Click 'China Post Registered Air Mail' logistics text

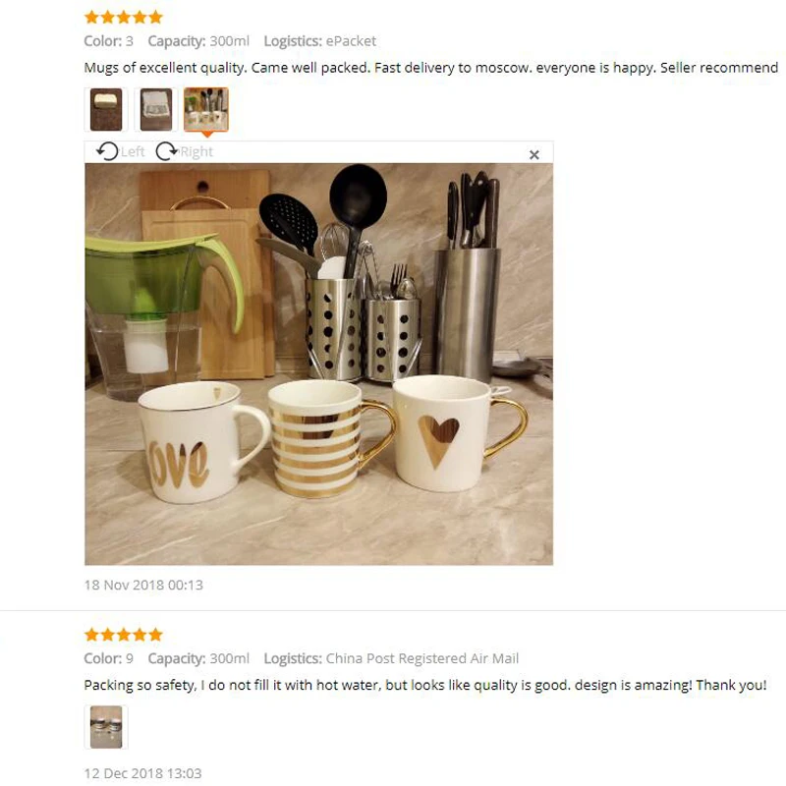(422, 658)
